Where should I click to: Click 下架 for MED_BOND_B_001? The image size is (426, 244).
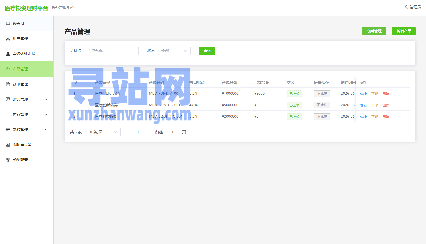375,105
